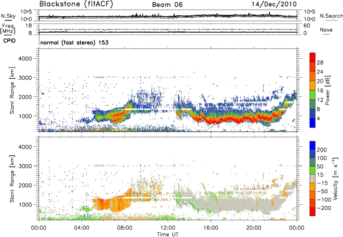This screenshot has width=343, height=237.
Task: Click the "Time UT" axis title
Action: (168, 234)
